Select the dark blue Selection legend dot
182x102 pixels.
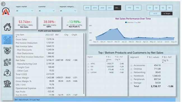(x=126, y=22)
